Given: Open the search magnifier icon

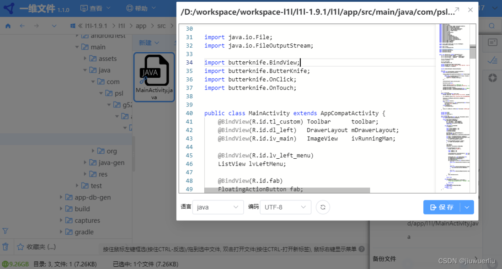Looking at the screenshot, I should [x=492, y=26].
